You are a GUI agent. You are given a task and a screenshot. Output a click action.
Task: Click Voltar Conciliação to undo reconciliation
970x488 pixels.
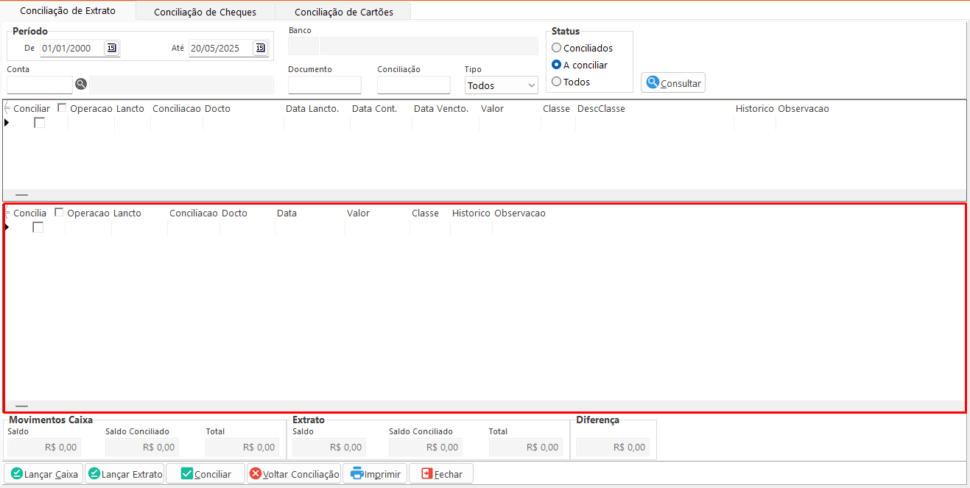pyautogui.click(x=294, y=474)
